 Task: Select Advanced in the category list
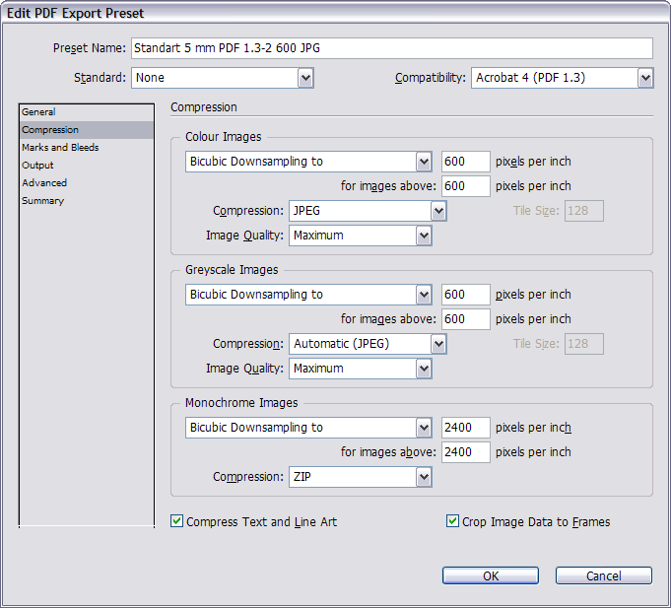[87, 183]
